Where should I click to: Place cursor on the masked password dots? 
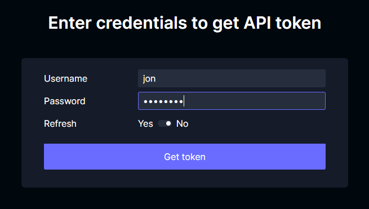point(163,101)
